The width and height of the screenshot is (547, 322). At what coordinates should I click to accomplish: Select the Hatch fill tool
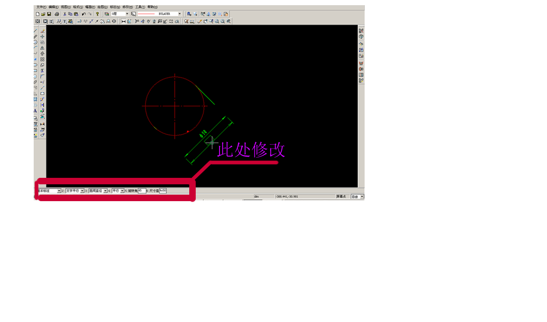tap(35, 99)
